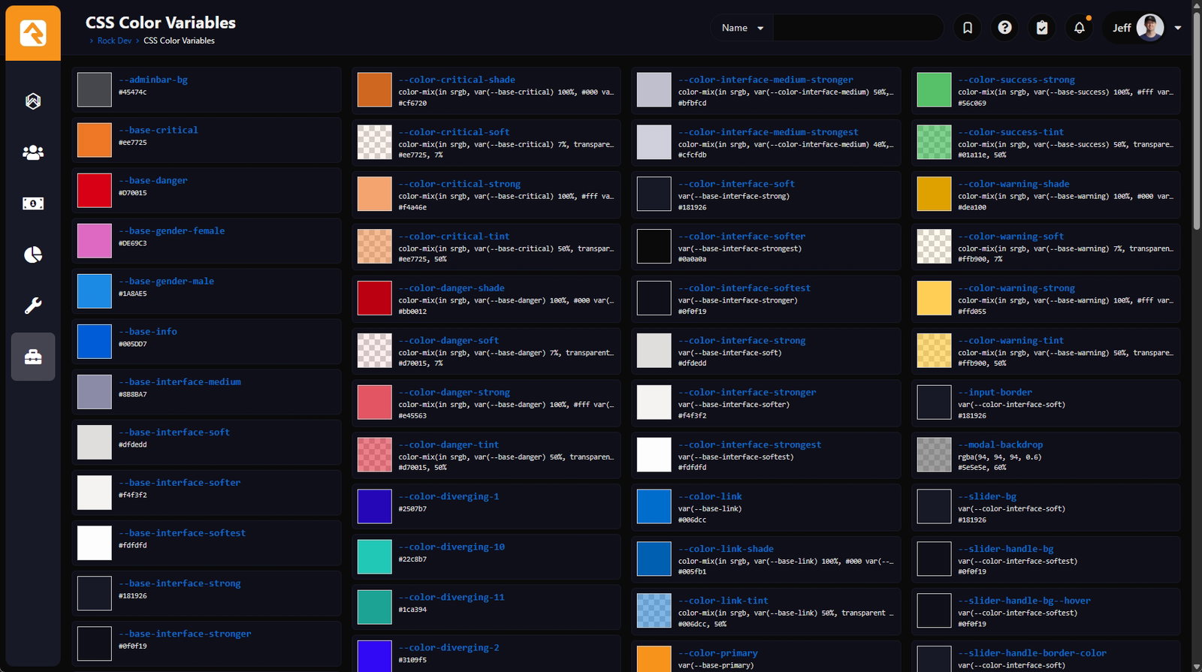This screenshot has height=672, width=1202.
Task: Open the clipboard checklist icon
Action: click(1042, 28)
